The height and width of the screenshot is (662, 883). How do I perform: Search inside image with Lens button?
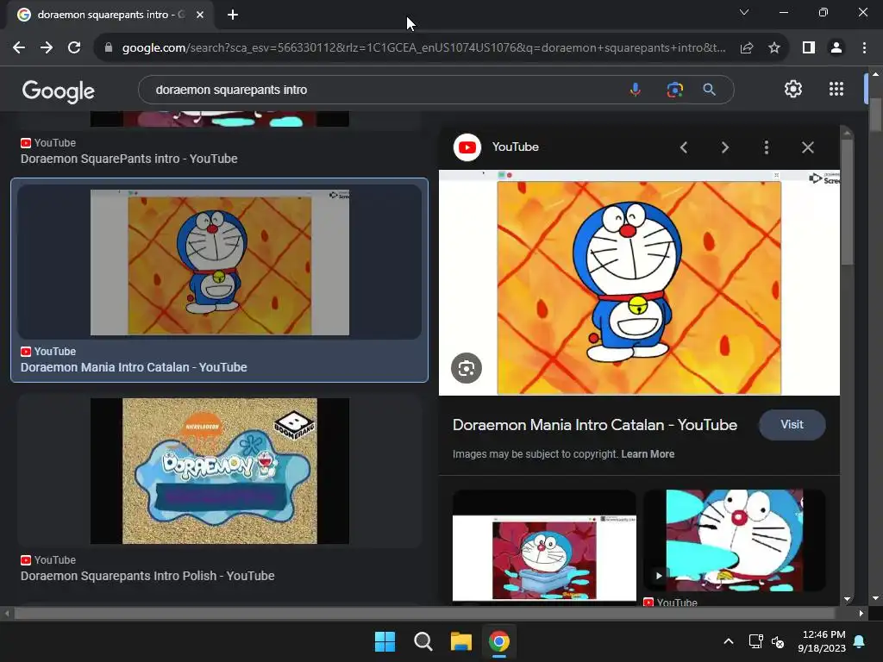pos(467,368)
